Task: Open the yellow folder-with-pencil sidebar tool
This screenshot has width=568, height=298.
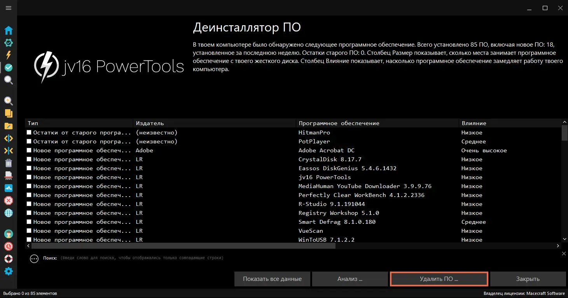Action: 9,126
